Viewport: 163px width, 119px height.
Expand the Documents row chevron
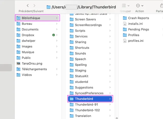[x=57, y=29]
